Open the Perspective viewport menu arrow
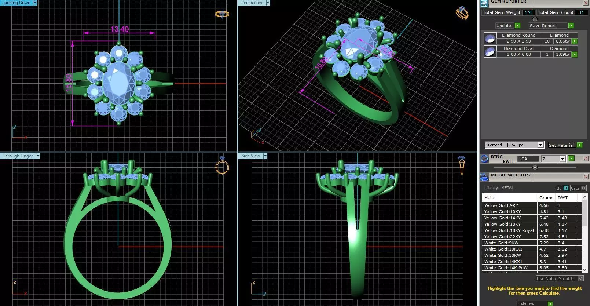Screen dimensions: 590x306 click(268, 3)
